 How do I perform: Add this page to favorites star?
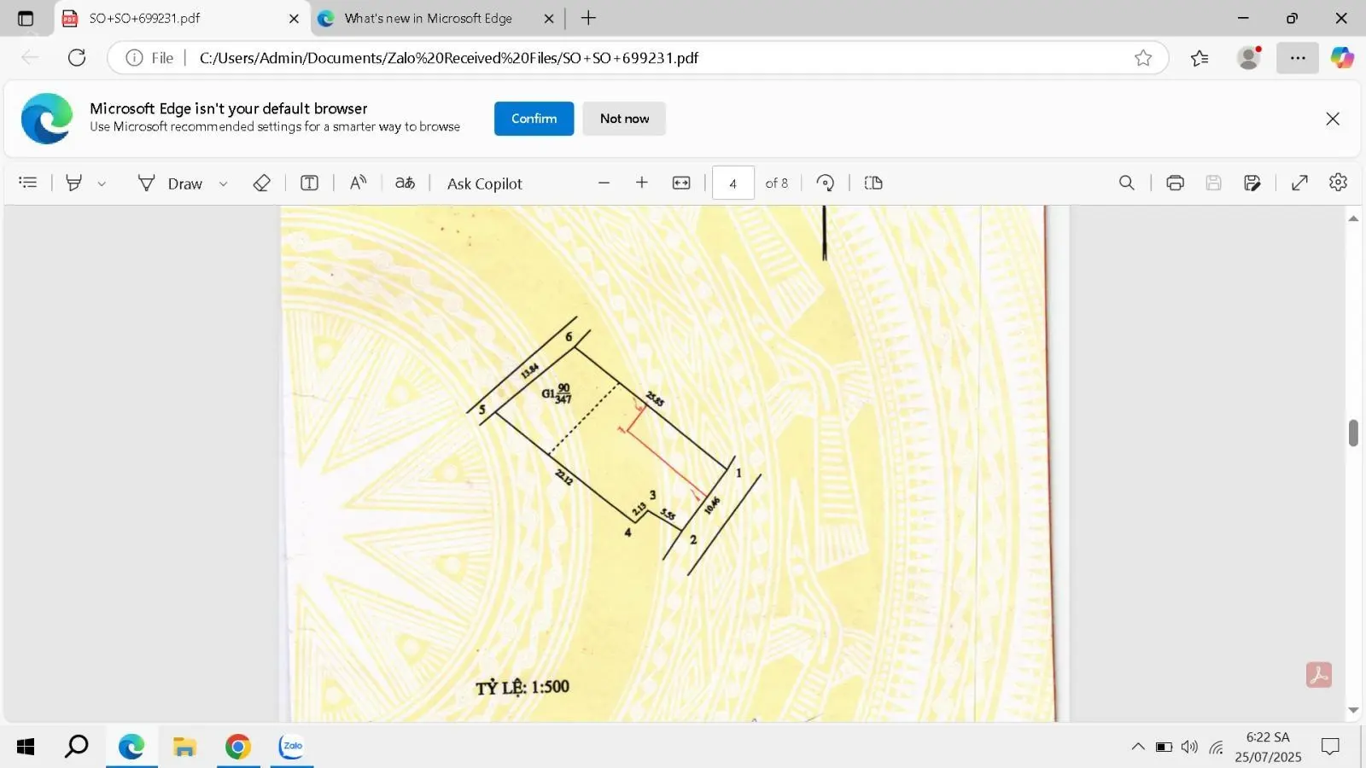coord(1143,58)
